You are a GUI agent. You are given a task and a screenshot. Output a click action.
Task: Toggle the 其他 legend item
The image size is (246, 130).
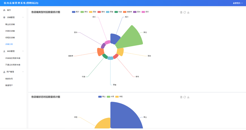[84, 12]
